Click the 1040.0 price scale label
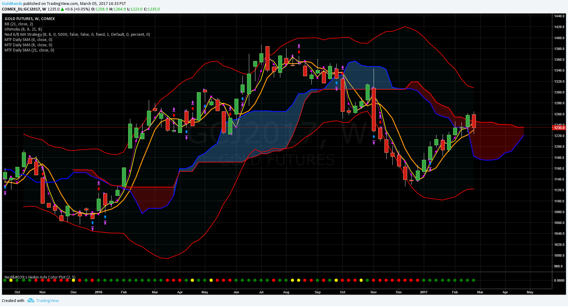 coord(559,234)
